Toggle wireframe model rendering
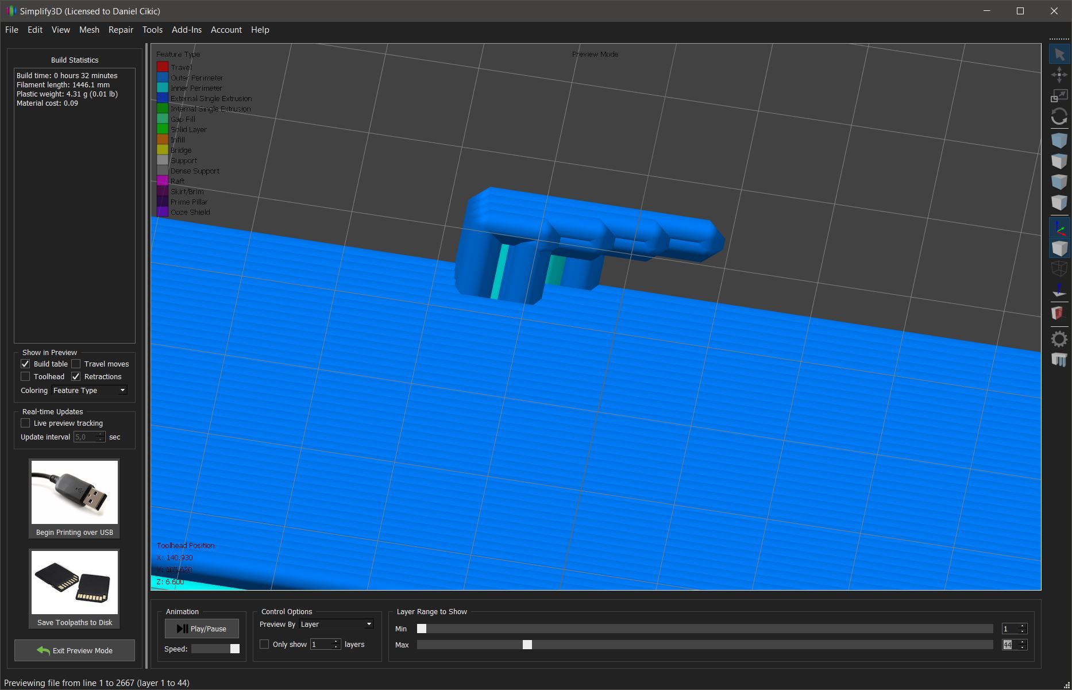1072x690 pixels. (x=1059, y=268)
